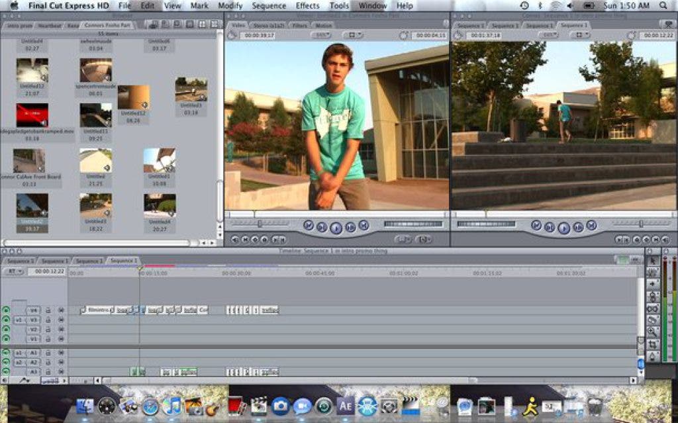Select the degapledgetobankramped.mov clip thumbnail

32,115
